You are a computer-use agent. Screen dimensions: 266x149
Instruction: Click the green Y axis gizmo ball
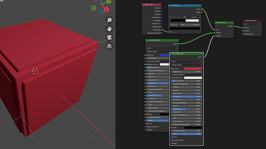(109, 2)
